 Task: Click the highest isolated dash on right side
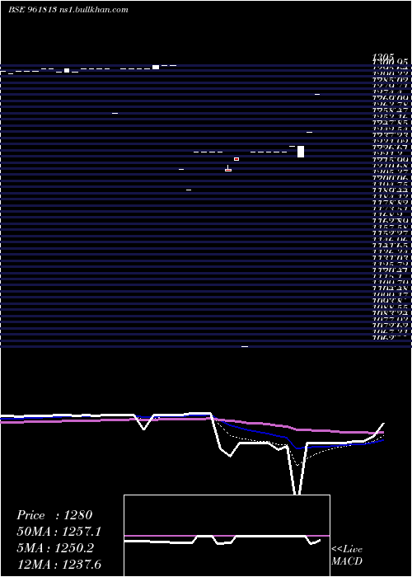click(317, 95)
